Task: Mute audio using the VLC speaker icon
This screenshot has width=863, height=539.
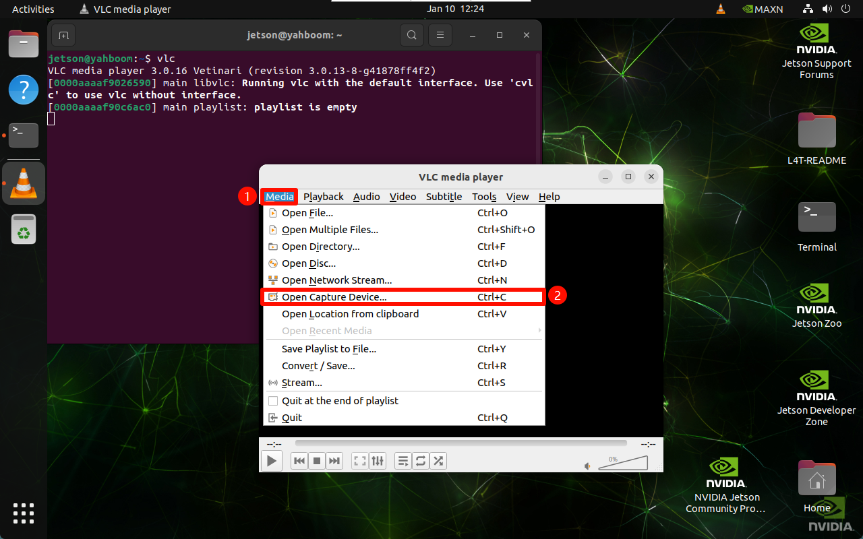Action: point(587,466)
